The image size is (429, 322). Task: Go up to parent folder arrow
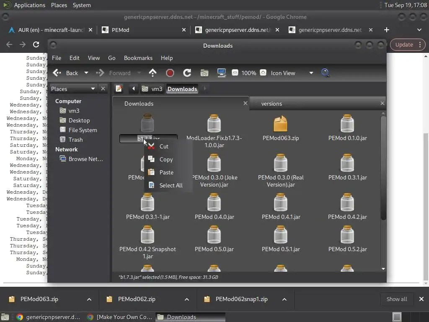[x=152, y=73]
